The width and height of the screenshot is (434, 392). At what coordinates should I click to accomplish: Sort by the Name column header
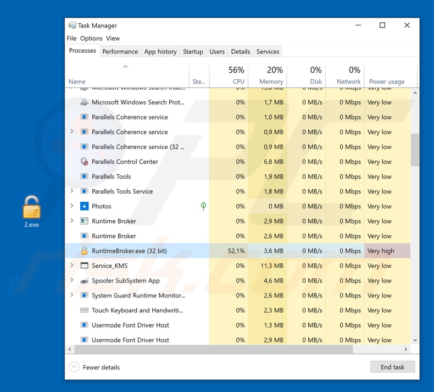127,76
